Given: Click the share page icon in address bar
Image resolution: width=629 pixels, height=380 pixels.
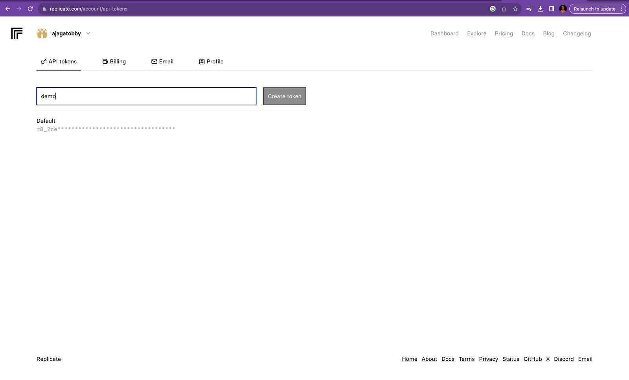Looking at the screenshot, I should 504,9.
